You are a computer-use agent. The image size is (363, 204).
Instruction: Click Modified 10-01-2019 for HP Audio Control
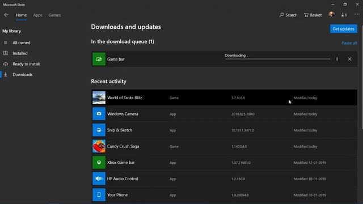click(x=310, y=179)
